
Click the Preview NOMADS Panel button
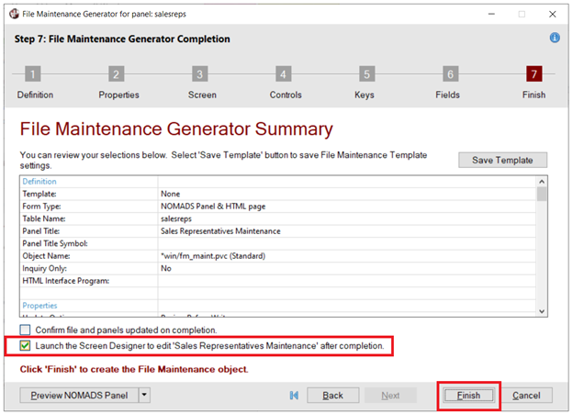(x=78, y=395)
